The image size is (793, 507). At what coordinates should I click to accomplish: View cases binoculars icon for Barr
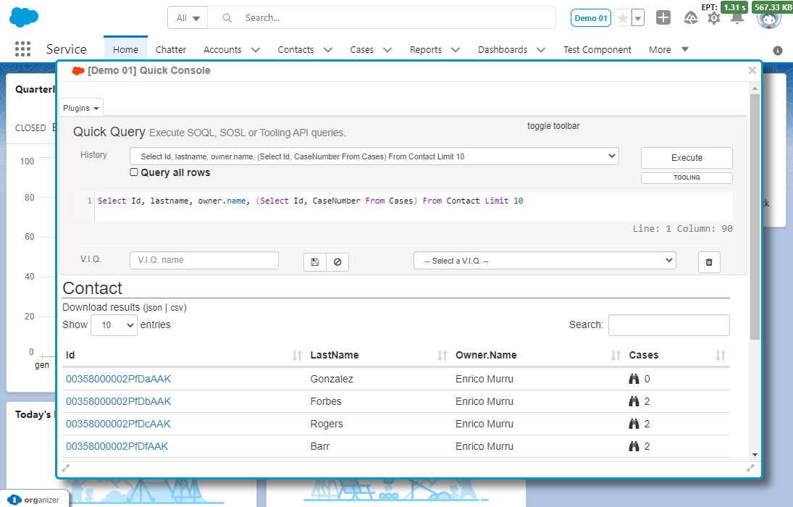pyautogui.click(x=634, y=446)
